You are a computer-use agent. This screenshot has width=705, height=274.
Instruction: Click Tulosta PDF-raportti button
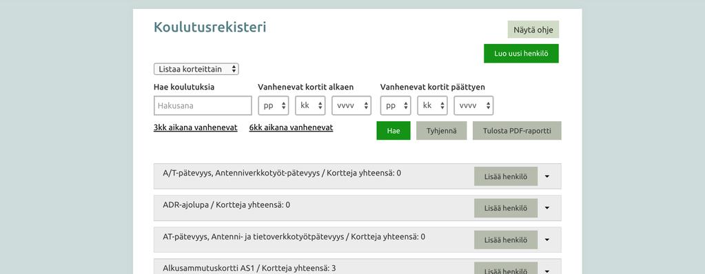[x=517, y=131]
